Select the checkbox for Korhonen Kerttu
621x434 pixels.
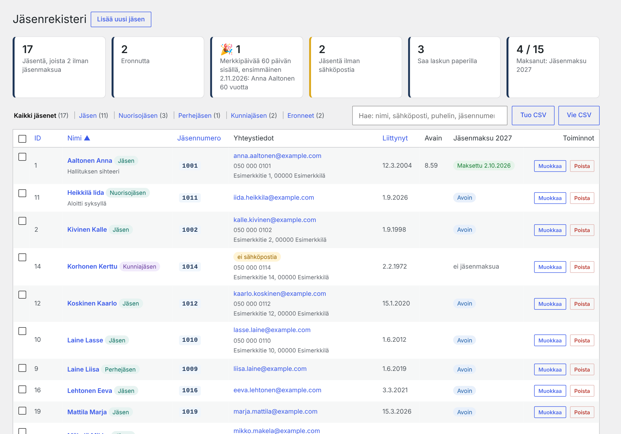pos(22,257)
